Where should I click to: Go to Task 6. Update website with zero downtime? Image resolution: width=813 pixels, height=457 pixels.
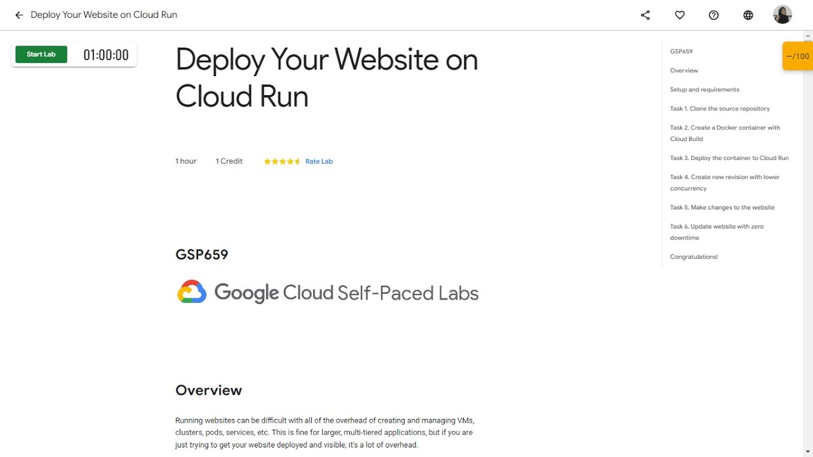(716, 232)
